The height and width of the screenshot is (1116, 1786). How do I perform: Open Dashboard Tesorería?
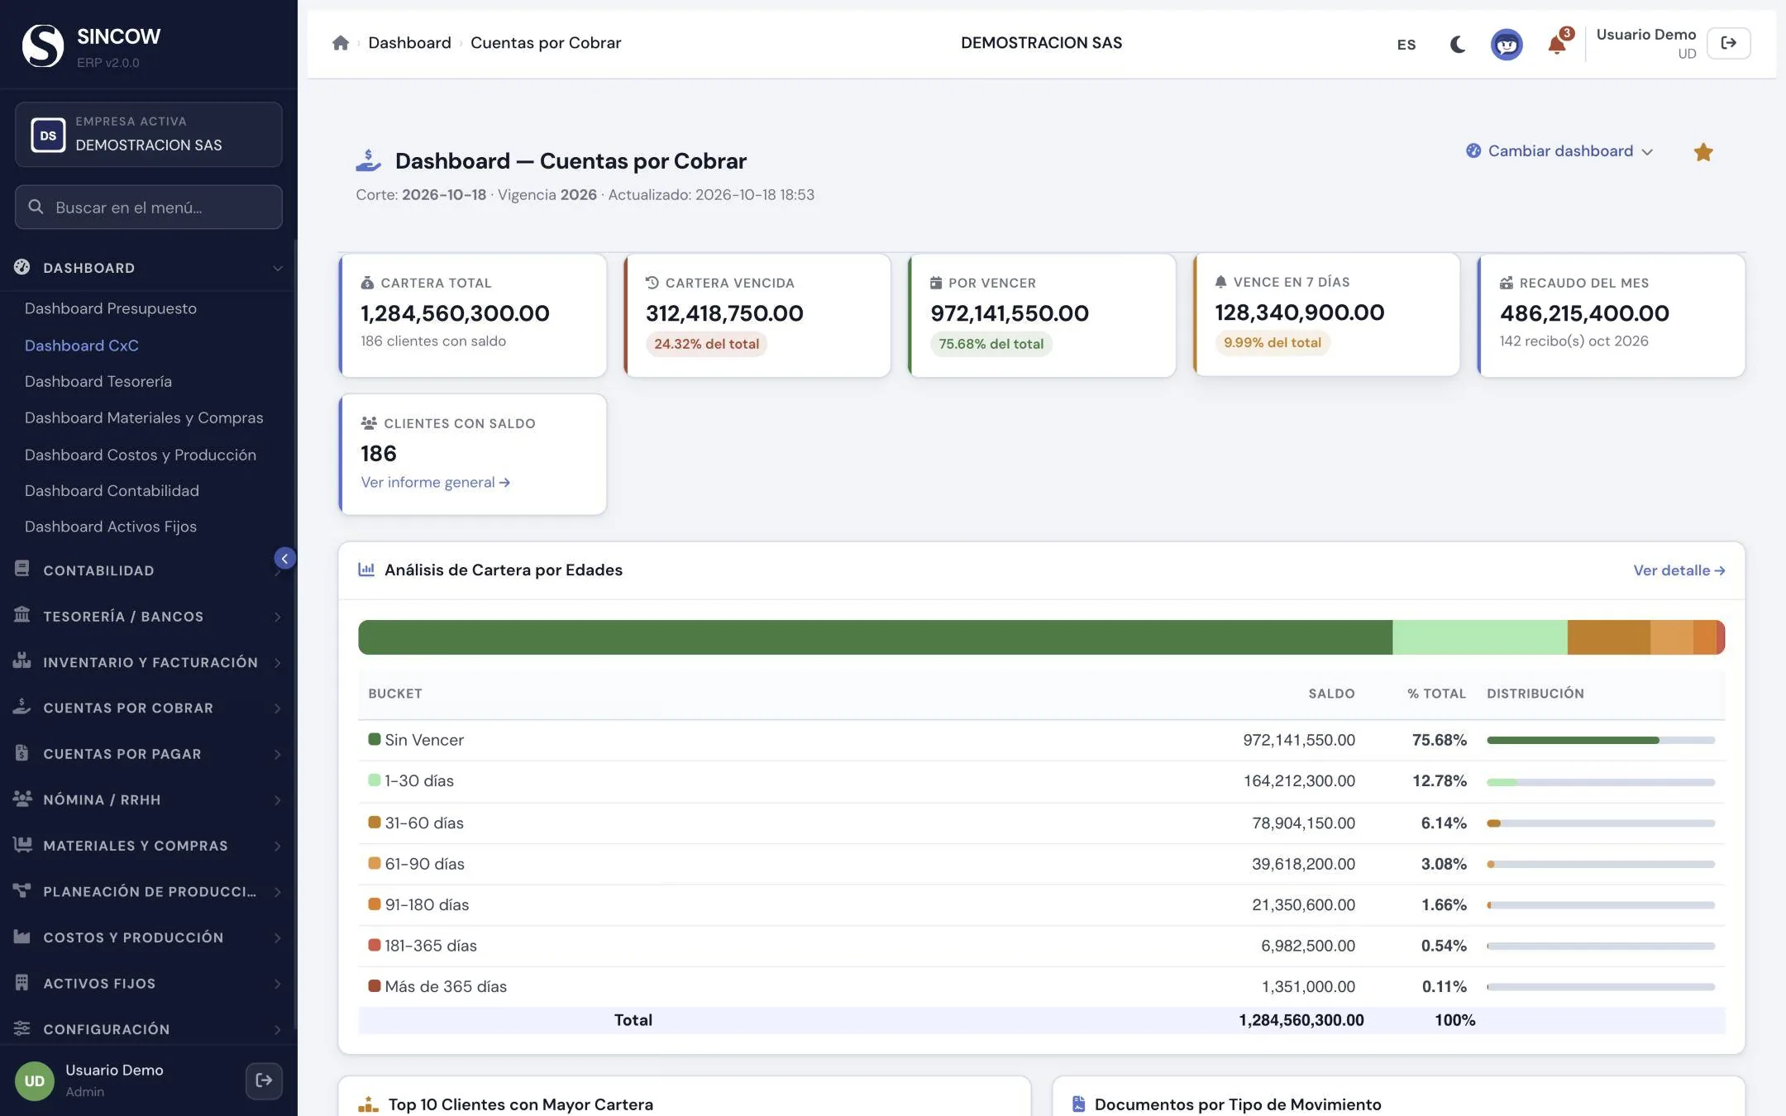coord(98,381)
